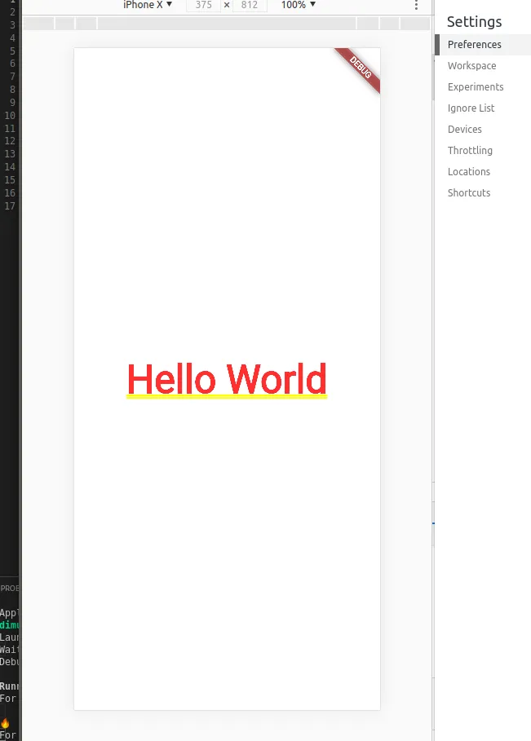Click line number 10 in the editor gutter
The height and width of the screenshot is (741, 531).
[10, 116]
